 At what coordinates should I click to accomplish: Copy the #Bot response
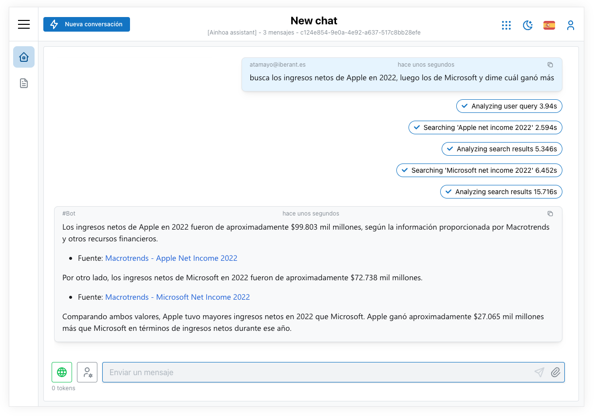[x=550, y=214]
